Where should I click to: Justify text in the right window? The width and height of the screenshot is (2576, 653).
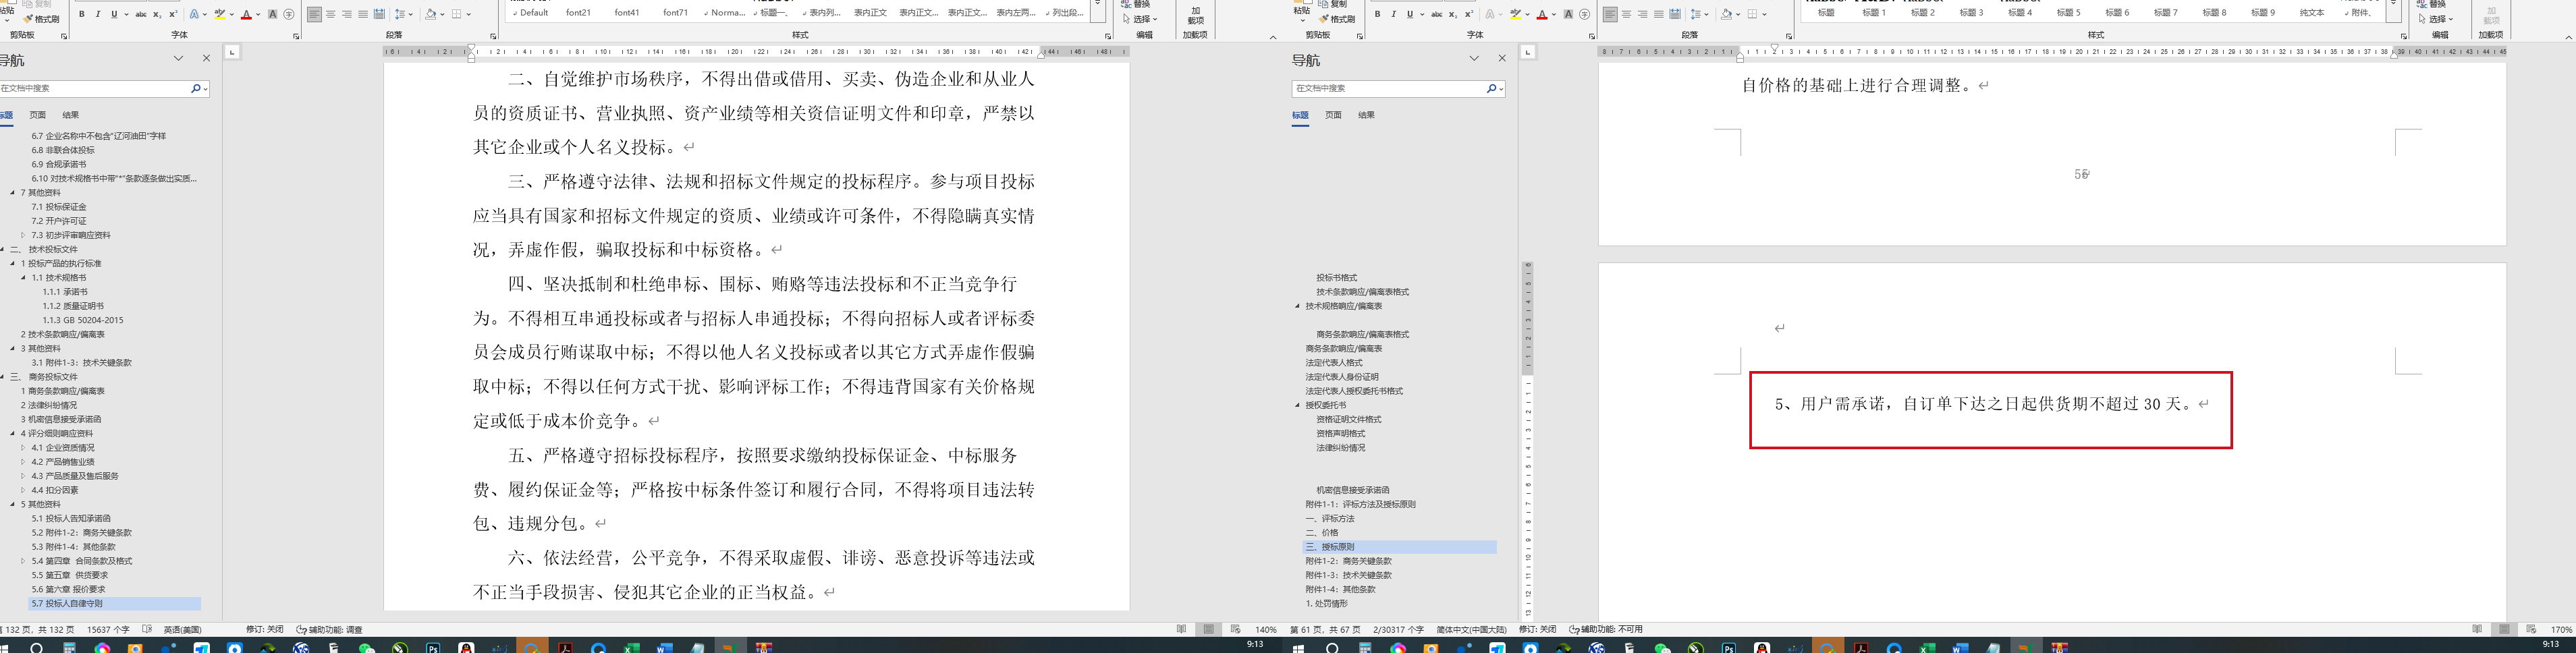[1658, 14]
